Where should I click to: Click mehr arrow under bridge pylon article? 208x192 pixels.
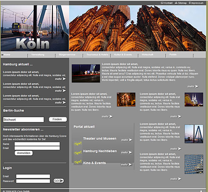176,149
